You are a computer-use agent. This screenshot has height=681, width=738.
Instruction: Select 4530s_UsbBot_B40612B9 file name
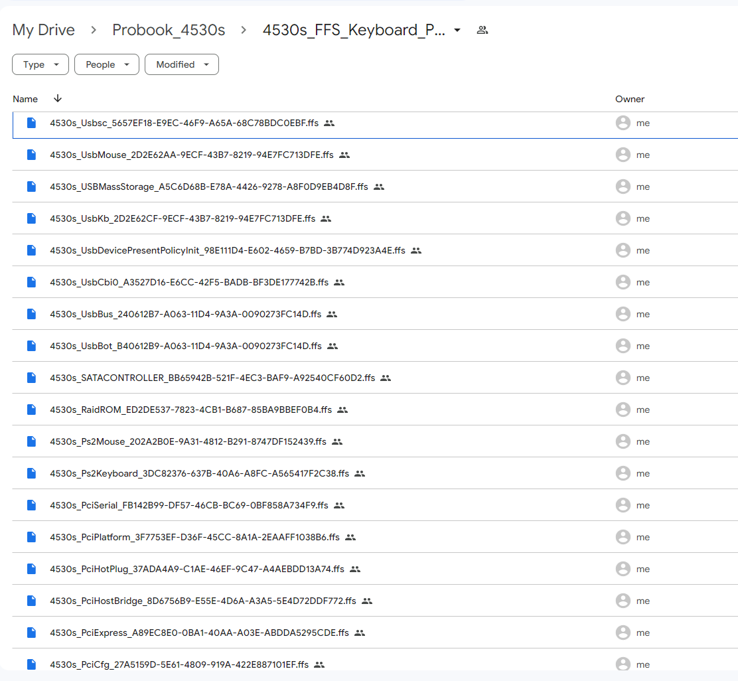click(186, 346)
